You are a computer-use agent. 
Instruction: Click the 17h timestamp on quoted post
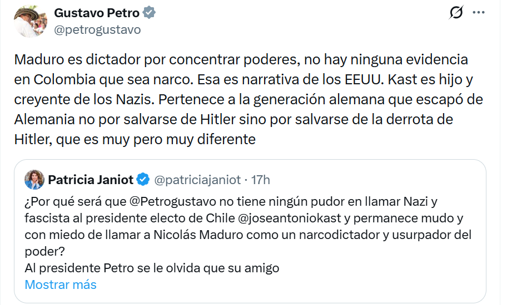[261, 180]
